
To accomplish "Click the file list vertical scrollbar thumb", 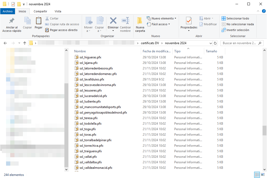I will coord(264,130).
